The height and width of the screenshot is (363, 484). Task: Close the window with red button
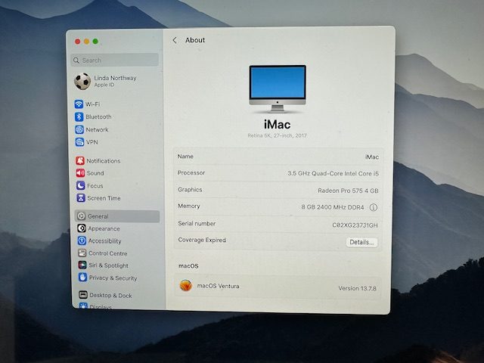tap(78, 42)
